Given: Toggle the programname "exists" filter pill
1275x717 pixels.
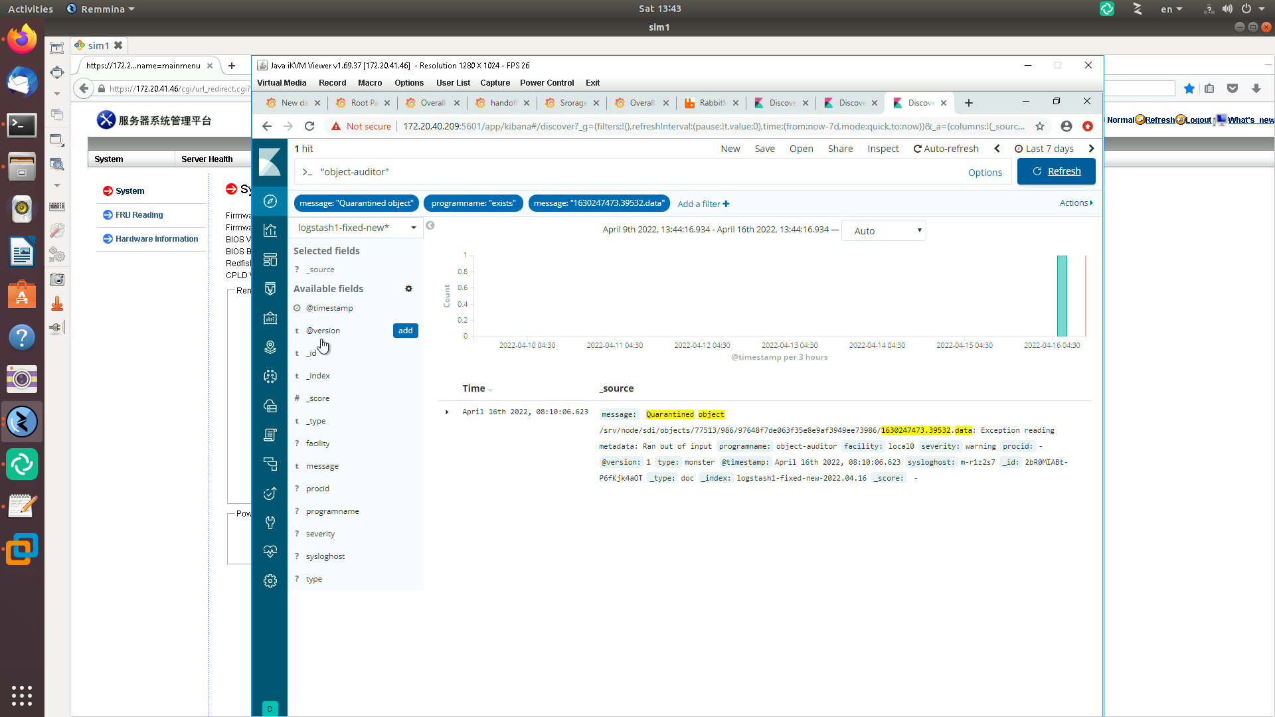Looking at the screenshot, I should coord(473,203).
